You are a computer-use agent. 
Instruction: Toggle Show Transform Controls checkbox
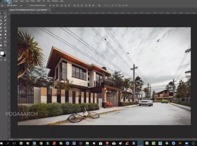point(29,6)
